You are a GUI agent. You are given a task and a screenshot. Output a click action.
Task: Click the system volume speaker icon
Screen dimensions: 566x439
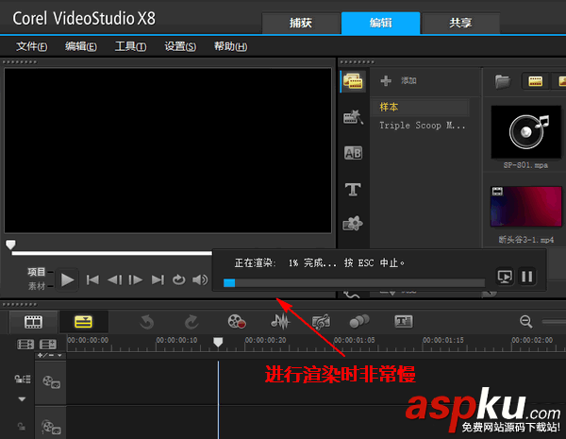tap(200, 280)
